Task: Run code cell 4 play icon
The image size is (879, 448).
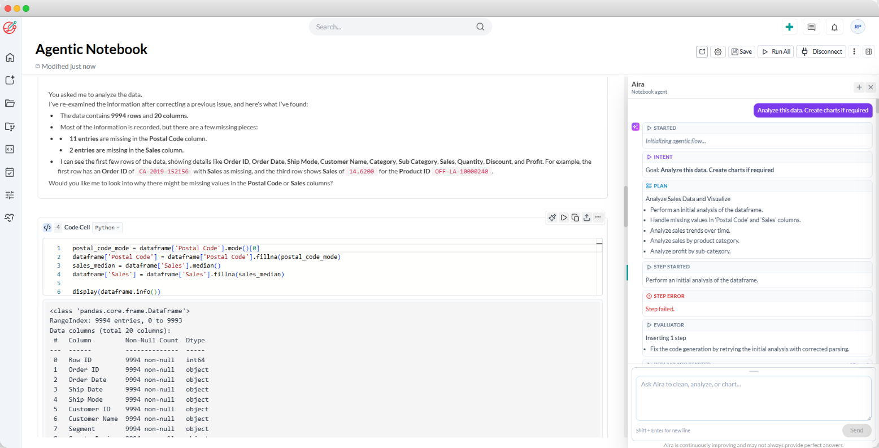Action: 564,218
